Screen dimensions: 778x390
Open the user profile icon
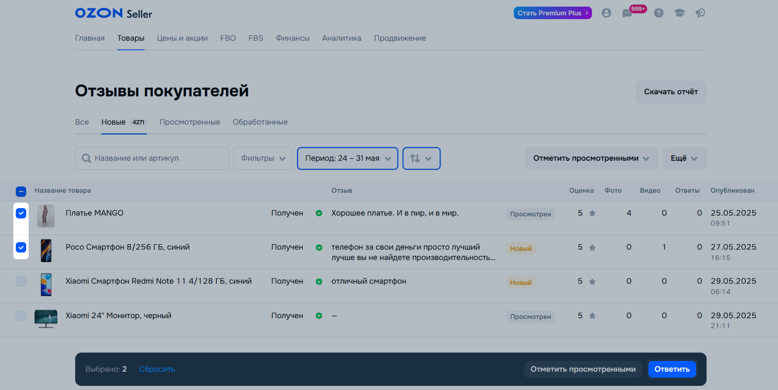coord(606,13)
